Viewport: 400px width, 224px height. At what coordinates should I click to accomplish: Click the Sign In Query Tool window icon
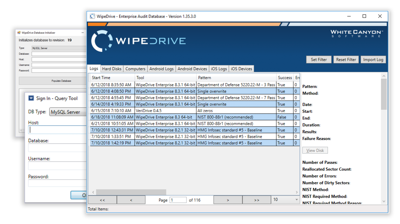pos(31,98)
